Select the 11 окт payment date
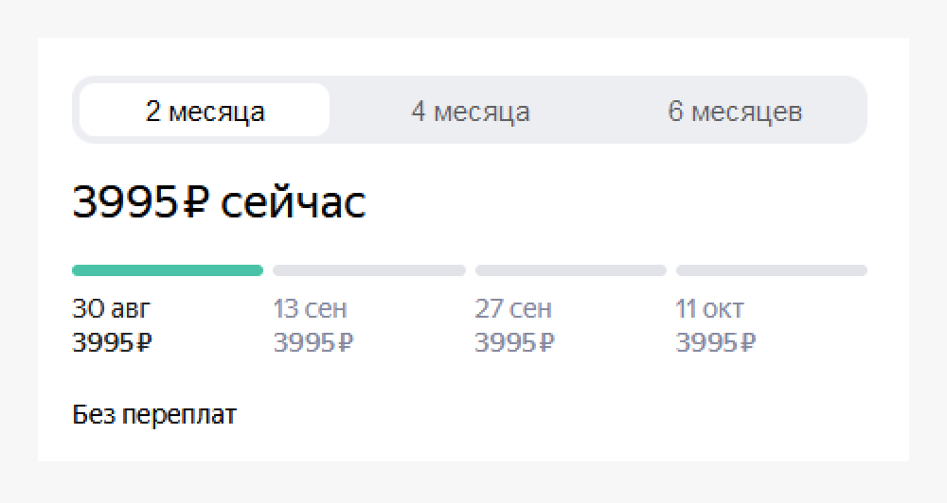The height and width of the screenshot is (503, 947). tap(709, 309)
